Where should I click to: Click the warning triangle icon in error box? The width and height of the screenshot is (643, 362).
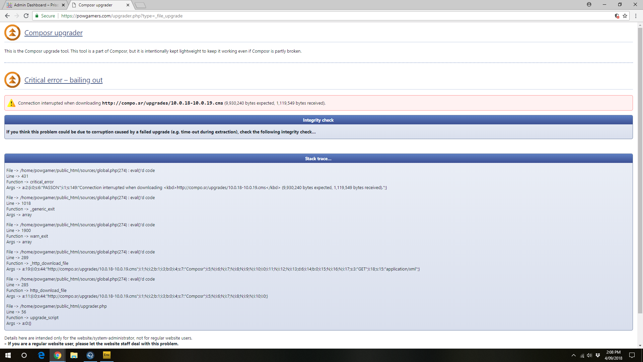pos(11,103)
